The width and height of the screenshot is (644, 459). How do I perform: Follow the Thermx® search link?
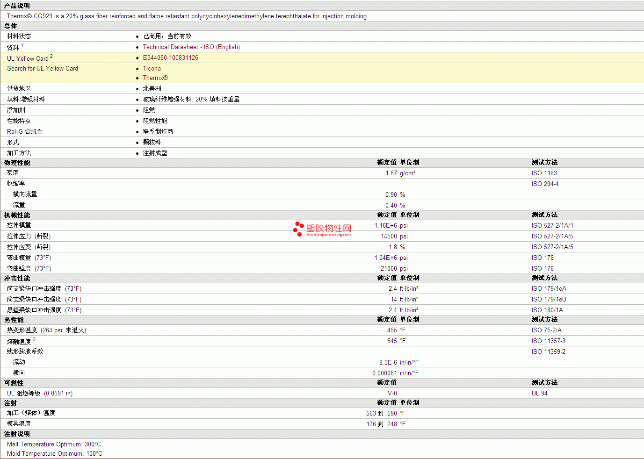(155, 78)
